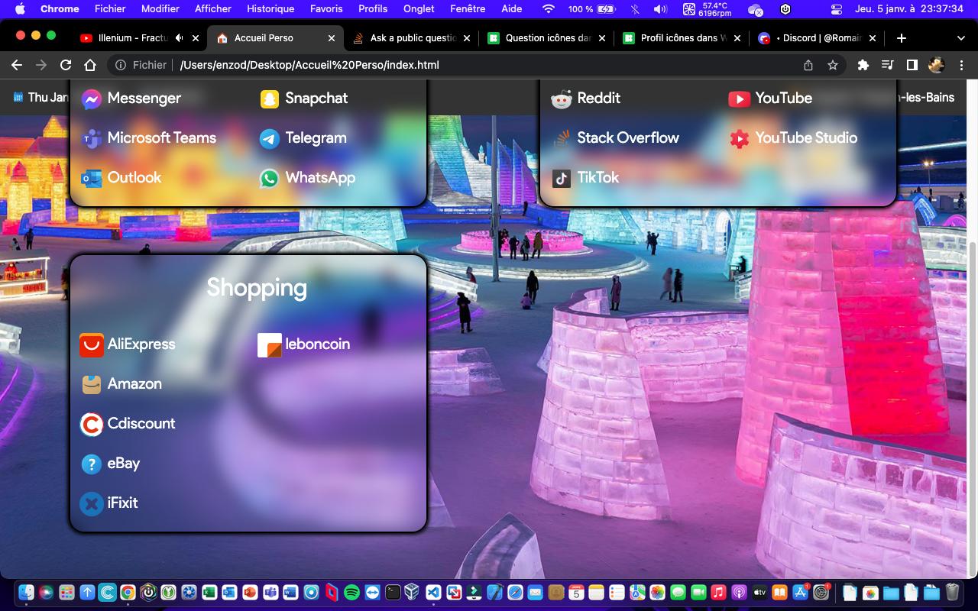Open the Fichier menu
This screenshot has width=978, height=611.
pos(110,9)
